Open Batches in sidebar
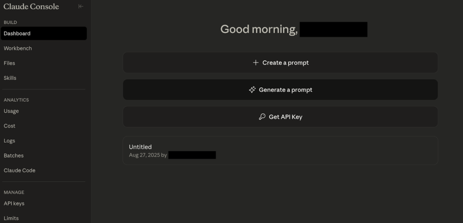The image size is (463, 223). click(x=14, y=156)
